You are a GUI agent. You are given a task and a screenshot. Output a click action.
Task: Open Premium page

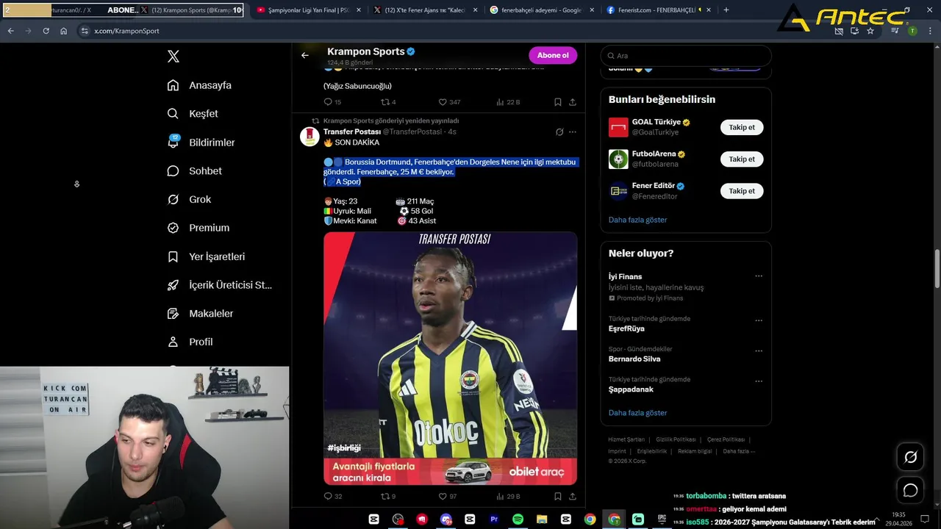click(198, 228)
